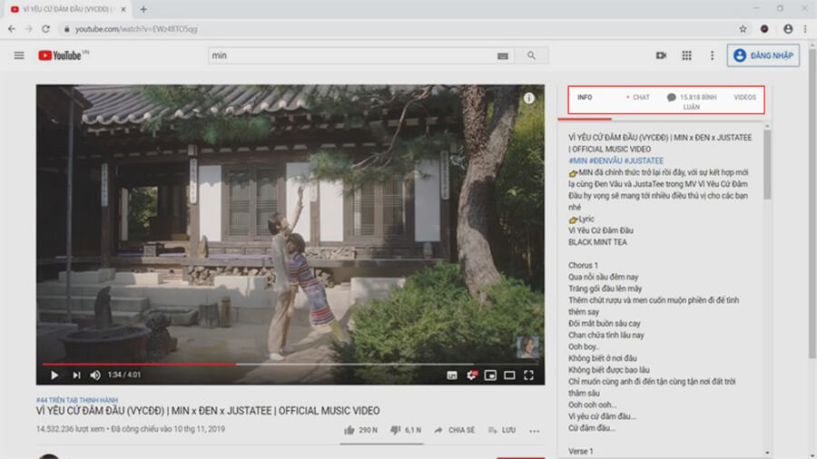The width and height of the screenshot is (817, 459).
Task: Toggle theater mode view
Action: (x=509, y=376)
